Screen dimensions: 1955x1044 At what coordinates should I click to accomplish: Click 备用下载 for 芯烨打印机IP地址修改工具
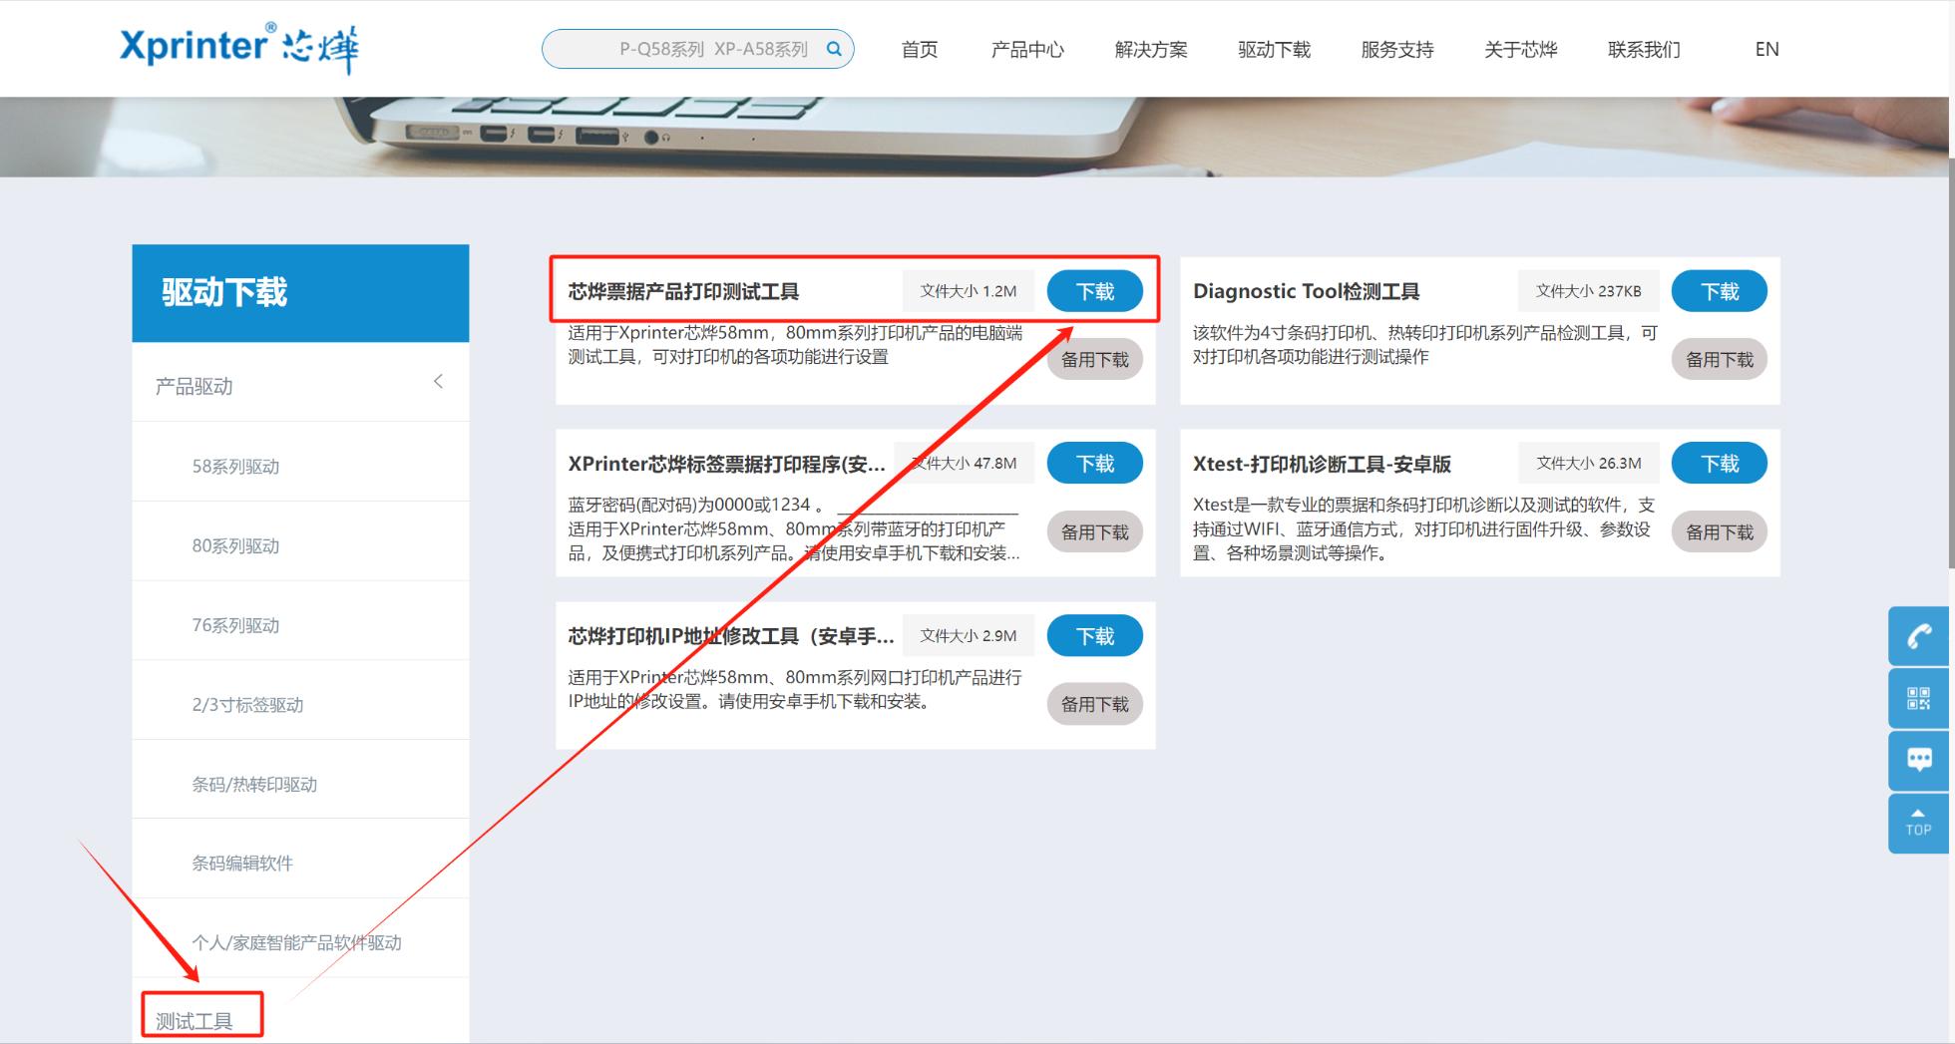point(1094,704)
